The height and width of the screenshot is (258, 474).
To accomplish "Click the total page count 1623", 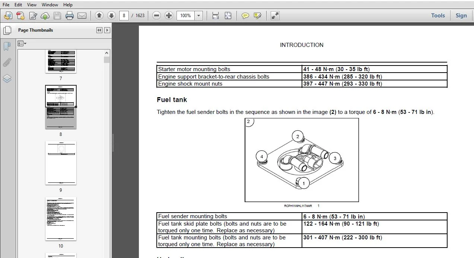I will (x=140, y=16).
